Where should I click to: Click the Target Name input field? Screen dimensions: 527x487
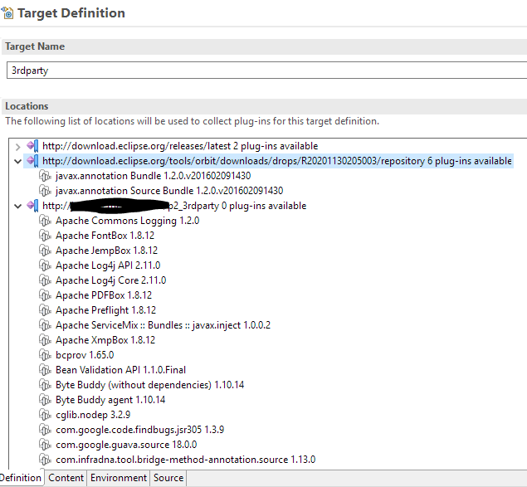click(x=267, y=71)
